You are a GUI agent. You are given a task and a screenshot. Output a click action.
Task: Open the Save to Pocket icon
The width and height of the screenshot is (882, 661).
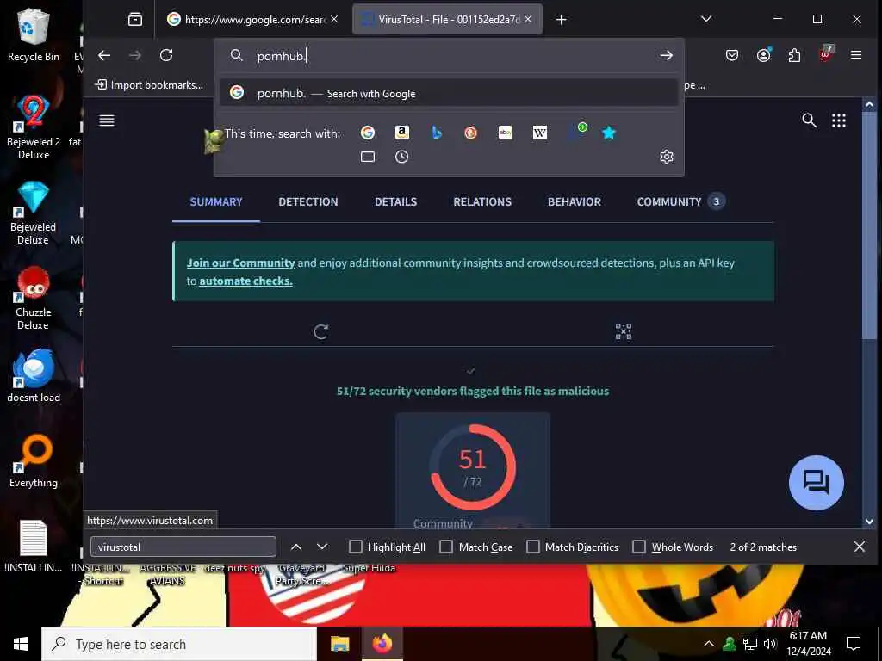pyautogui.click(x=732, y=55)
